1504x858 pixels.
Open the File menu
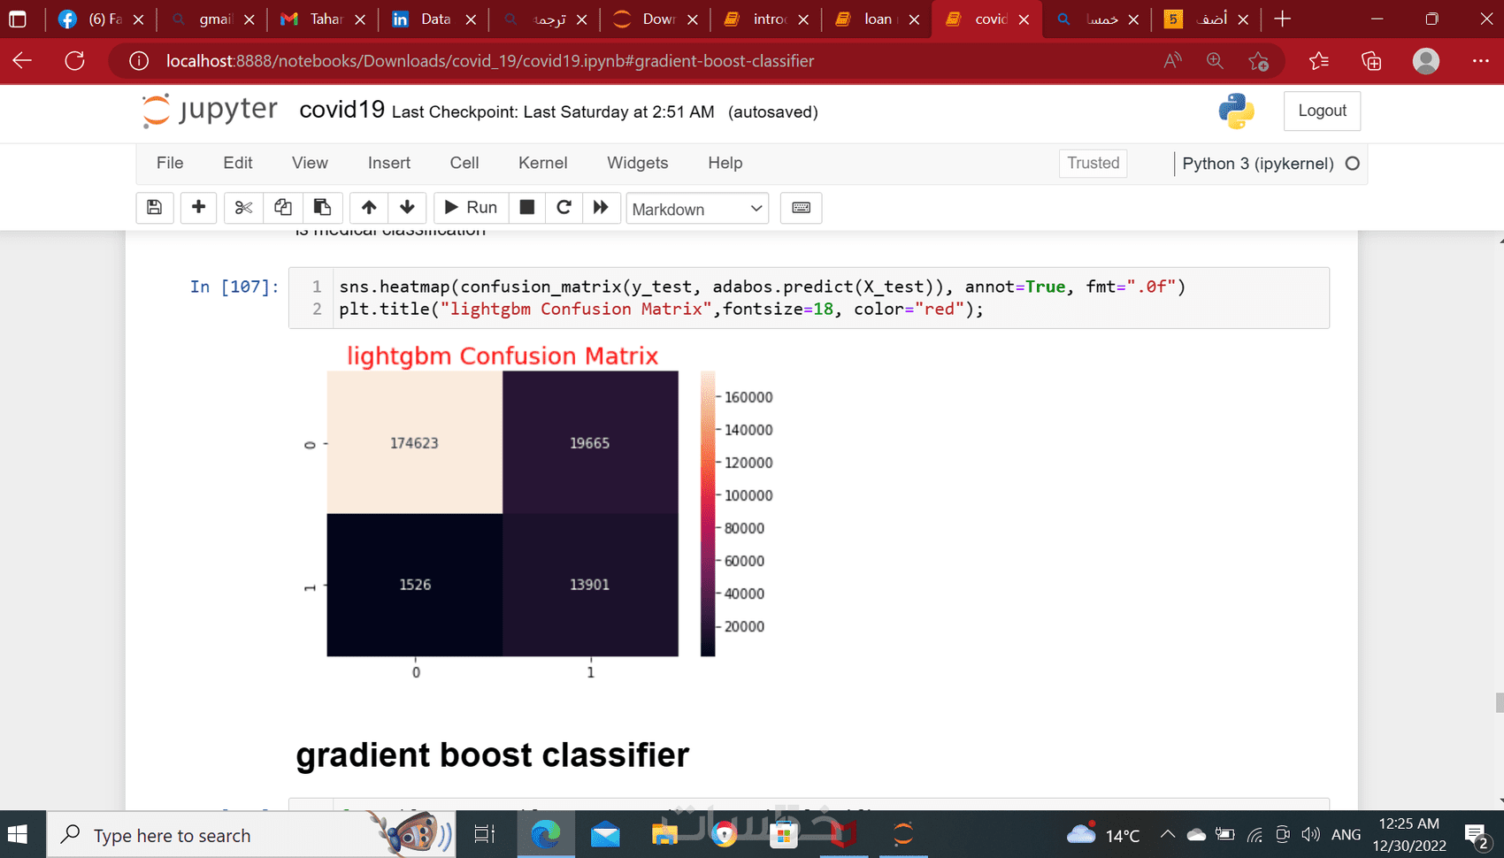(x=170, y=163)
